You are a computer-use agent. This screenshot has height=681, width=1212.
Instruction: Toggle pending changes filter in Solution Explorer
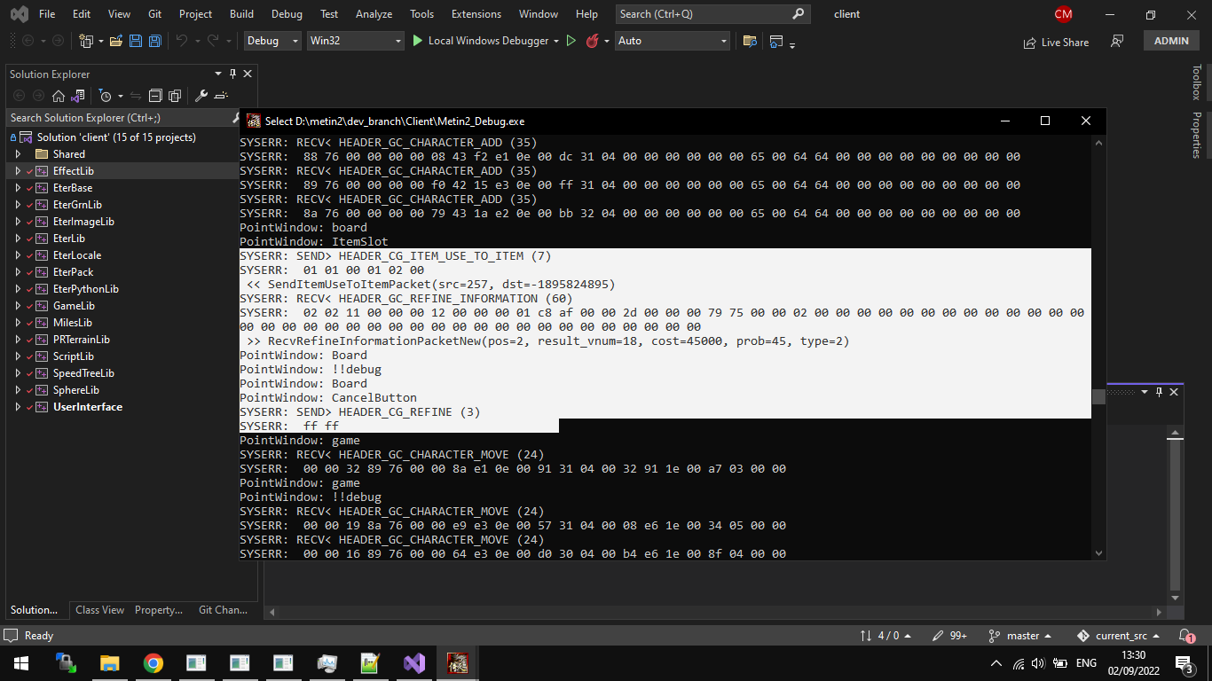(x=106, y=96)
